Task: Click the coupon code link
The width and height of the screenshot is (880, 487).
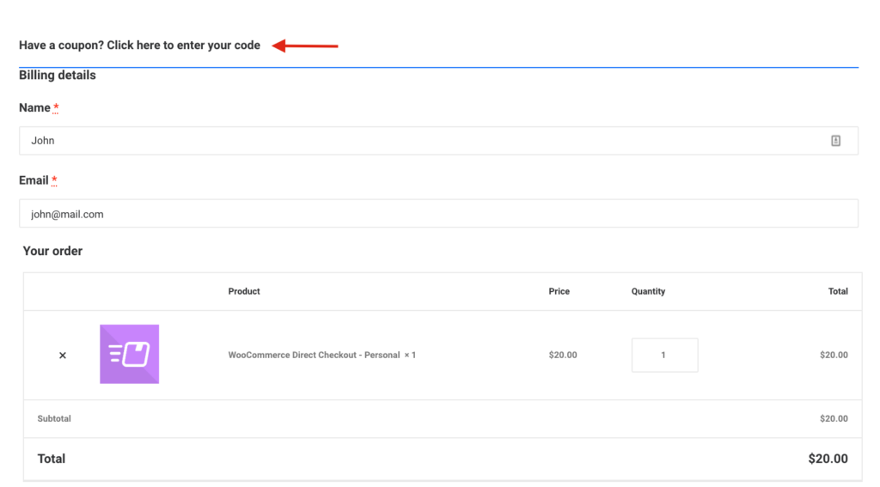Action: click(139, 46)
